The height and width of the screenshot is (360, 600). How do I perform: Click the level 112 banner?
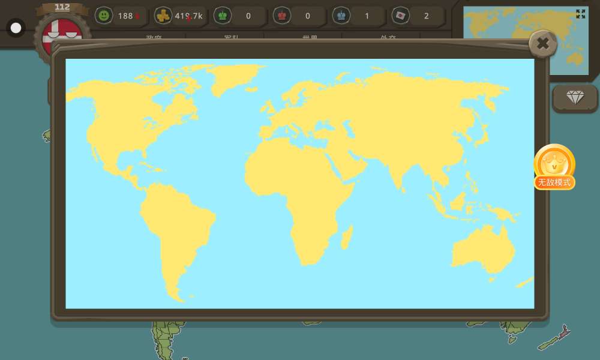pos(62,8)
